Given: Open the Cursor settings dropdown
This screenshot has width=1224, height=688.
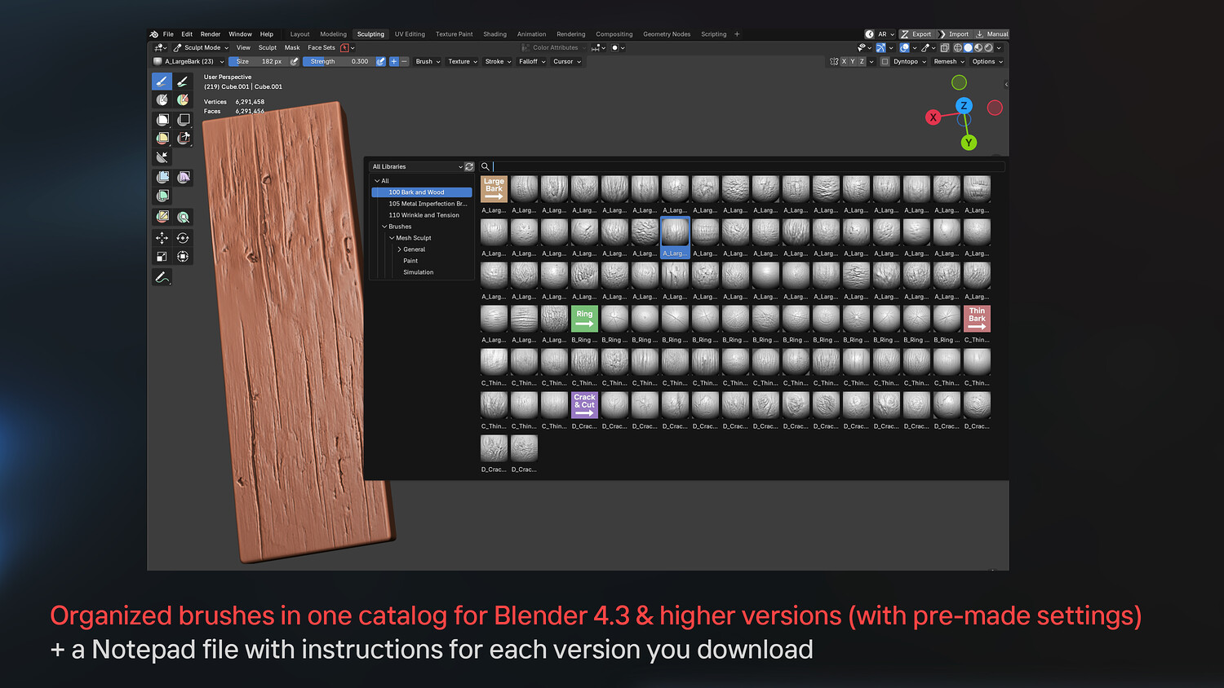Looking at the screenshot, I should [x=567, y=61].
